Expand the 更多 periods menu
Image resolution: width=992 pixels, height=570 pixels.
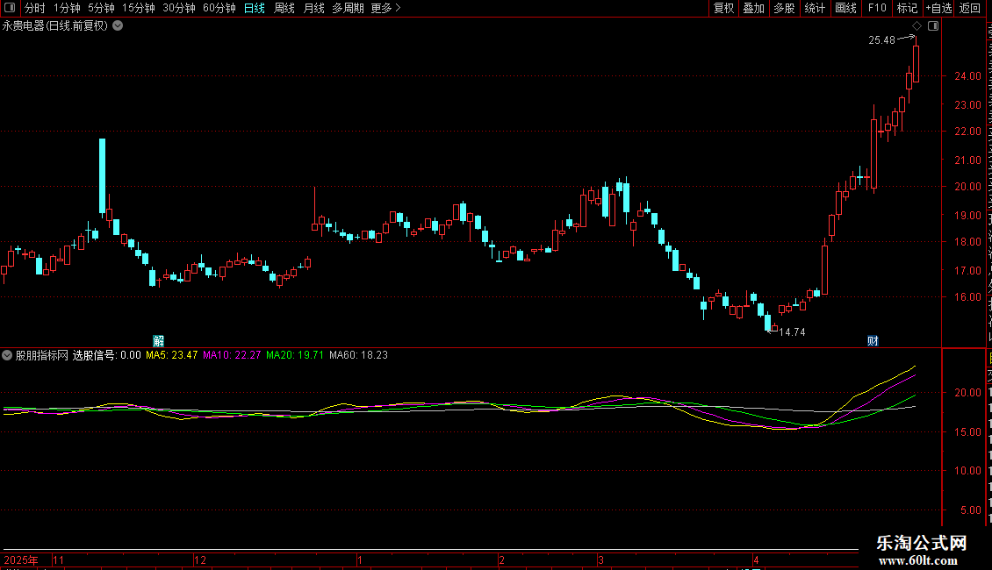pyautogui.click(x=386, y=8)
